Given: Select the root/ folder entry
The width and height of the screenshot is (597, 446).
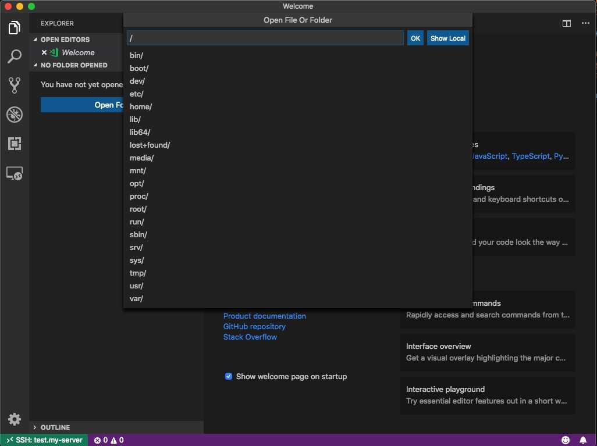Looking at the screenshot, I should coord(298,209).
